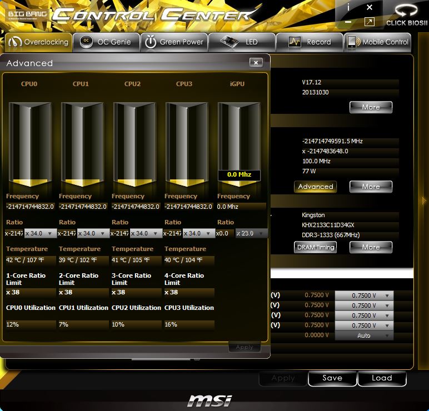Click the restore window arrow icon

(370, 22)
